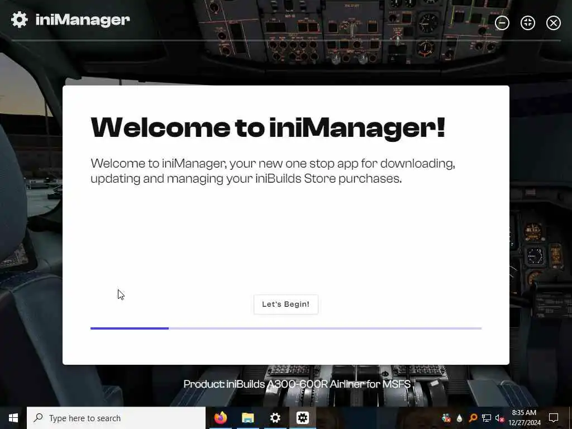Screen dimensions: 572x429
Task: Click the setup progress bar
Action: coord(286,328)
